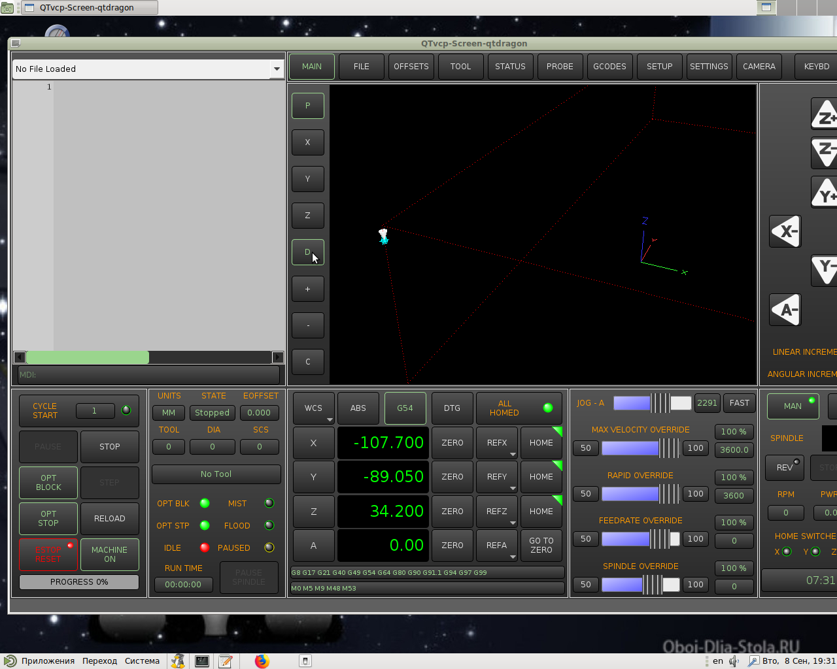Open the No File Loaded dropdown

coord(277,69)
